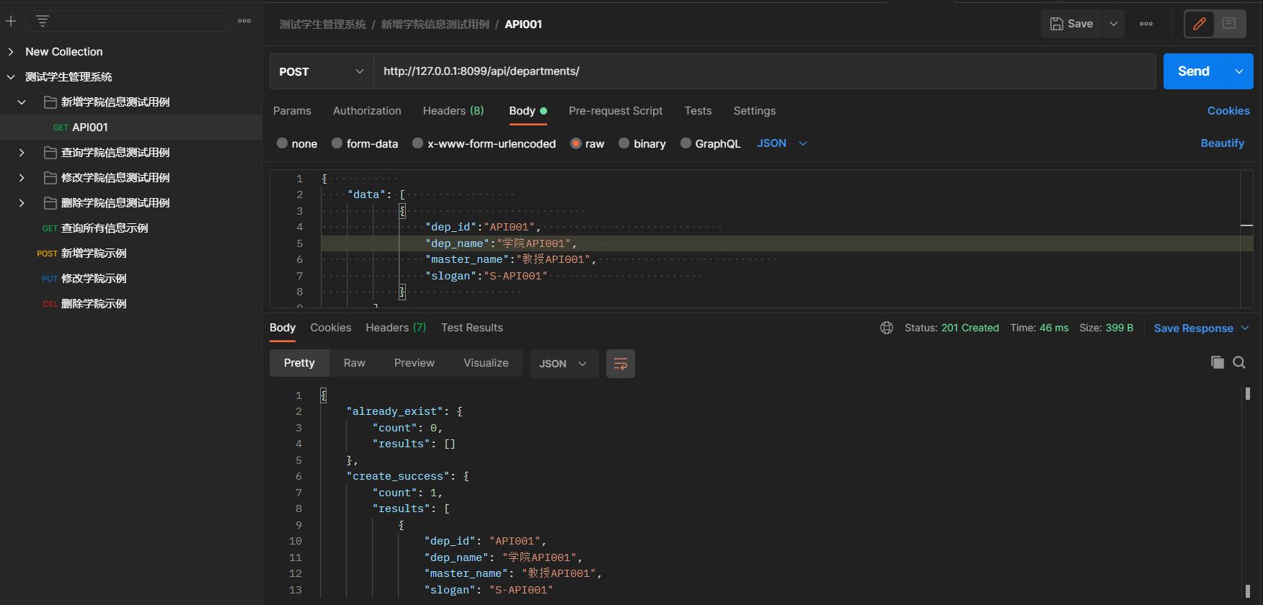Click the plus icon to create new collection
This screenshot has width=1263, height=605.
point(11,21)
